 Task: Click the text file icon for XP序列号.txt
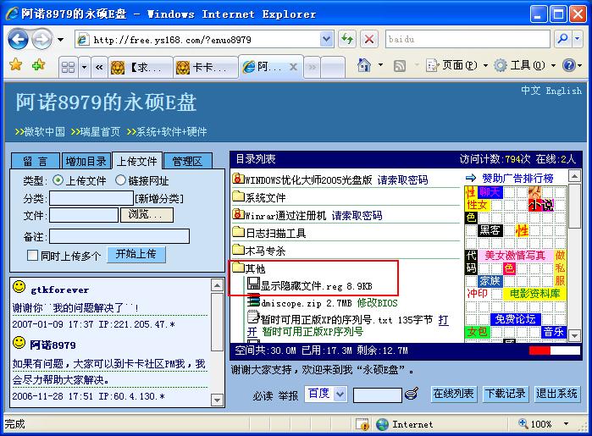click(254, 317)
